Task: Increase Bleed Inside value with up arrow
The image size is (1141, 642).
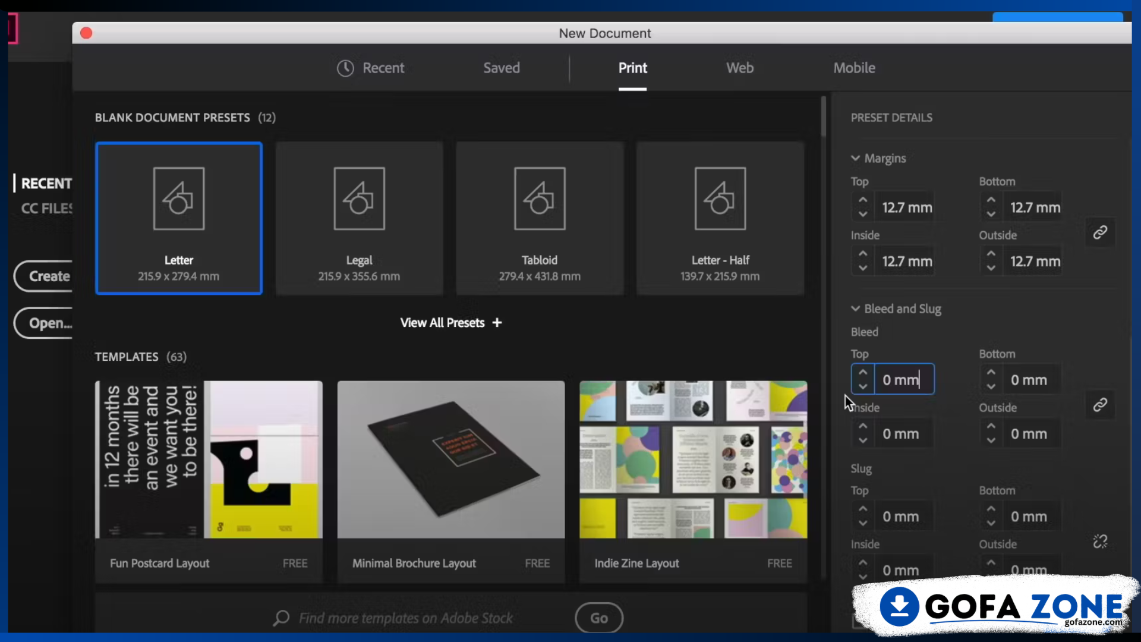Action: pos(863,426)
